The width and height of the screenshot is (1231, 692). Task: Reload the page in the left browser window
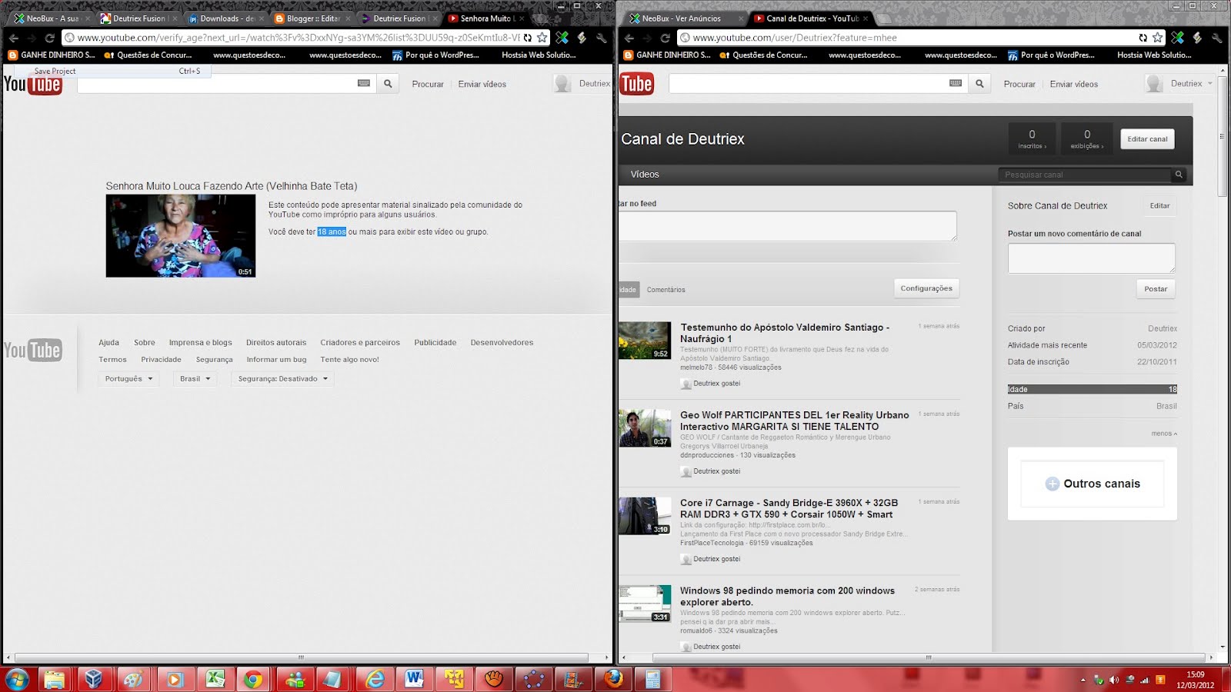50,38
